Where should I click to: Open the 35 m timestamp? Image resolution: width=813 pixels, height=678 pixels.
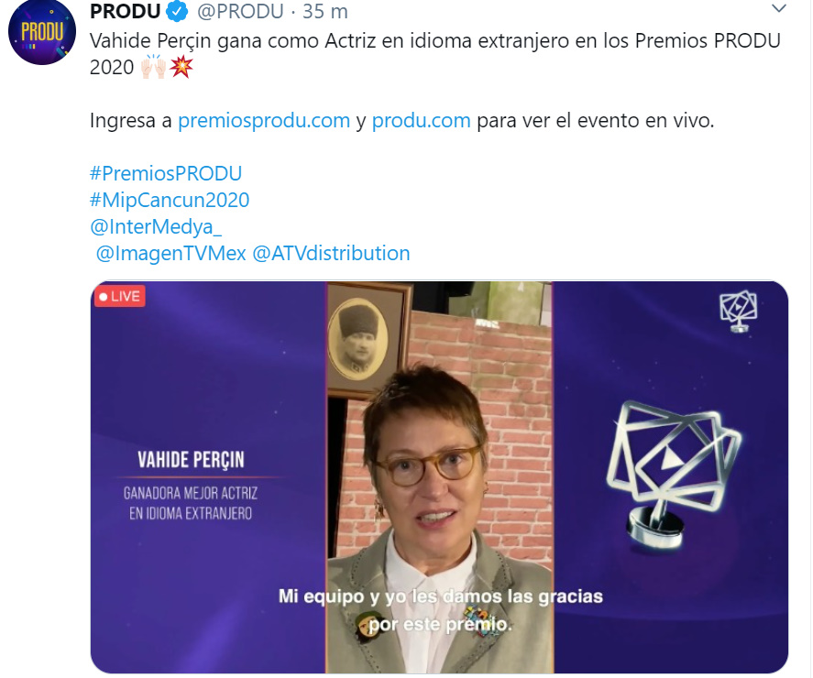[325, 11]
